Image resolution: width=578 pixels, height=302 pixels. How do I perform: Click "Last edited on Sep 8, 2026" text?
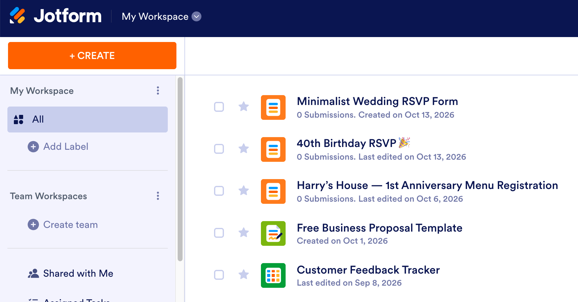pos(349,283)
